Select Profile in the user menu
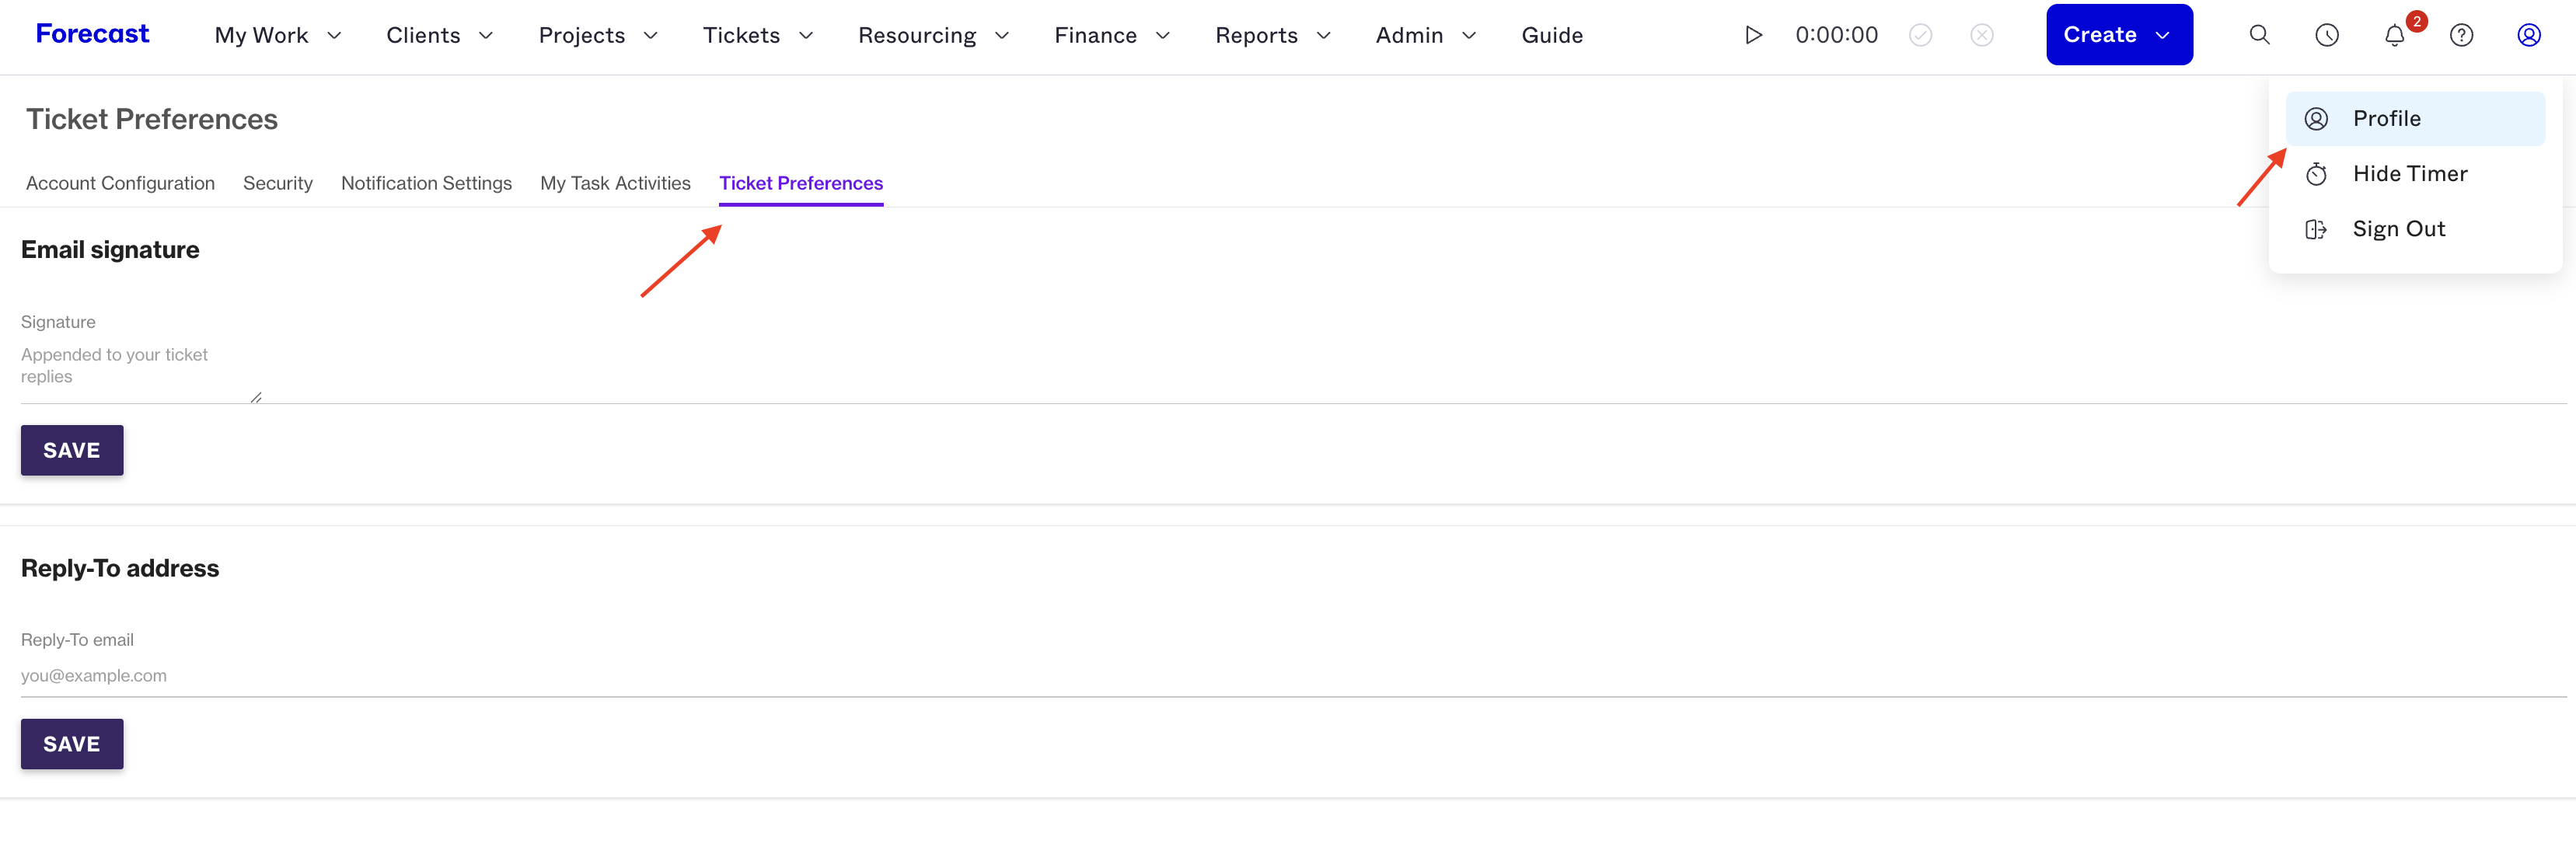2576x861 pixels. 2415,119
